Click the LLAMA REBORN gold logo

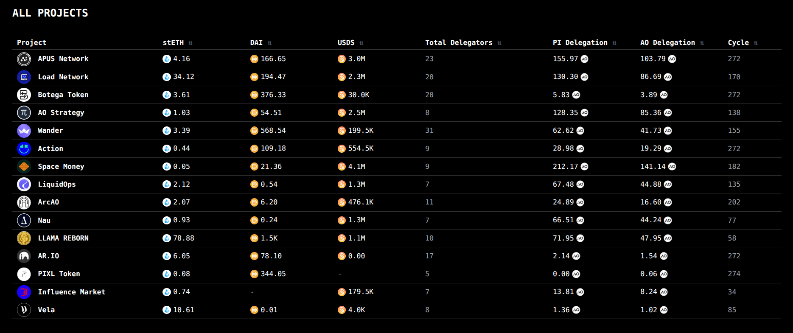pos(24,238)
